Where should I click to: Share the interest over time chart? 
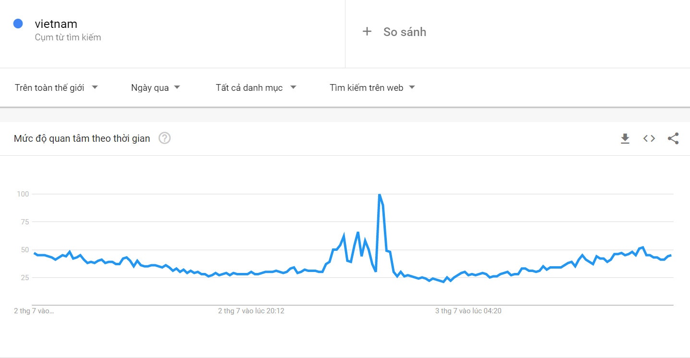pos(673,139)
